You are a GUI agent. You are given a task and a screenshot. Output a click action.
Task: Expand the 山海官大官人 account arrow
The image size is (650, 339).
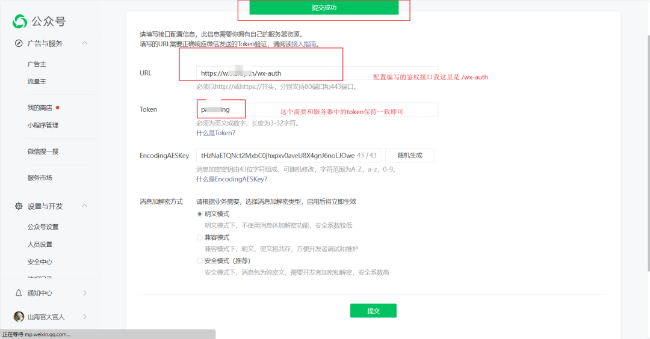[x=85, y=317]
